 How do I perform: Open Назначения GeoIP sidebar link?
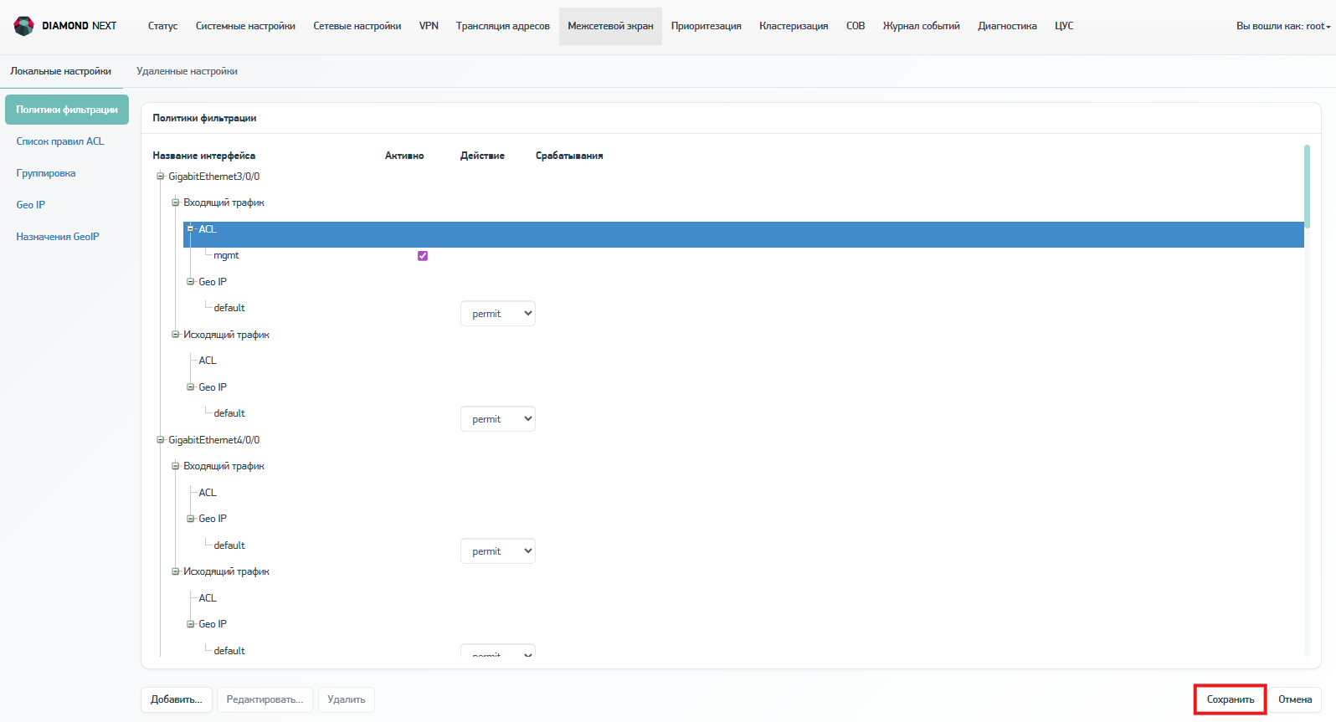(58, 237)
